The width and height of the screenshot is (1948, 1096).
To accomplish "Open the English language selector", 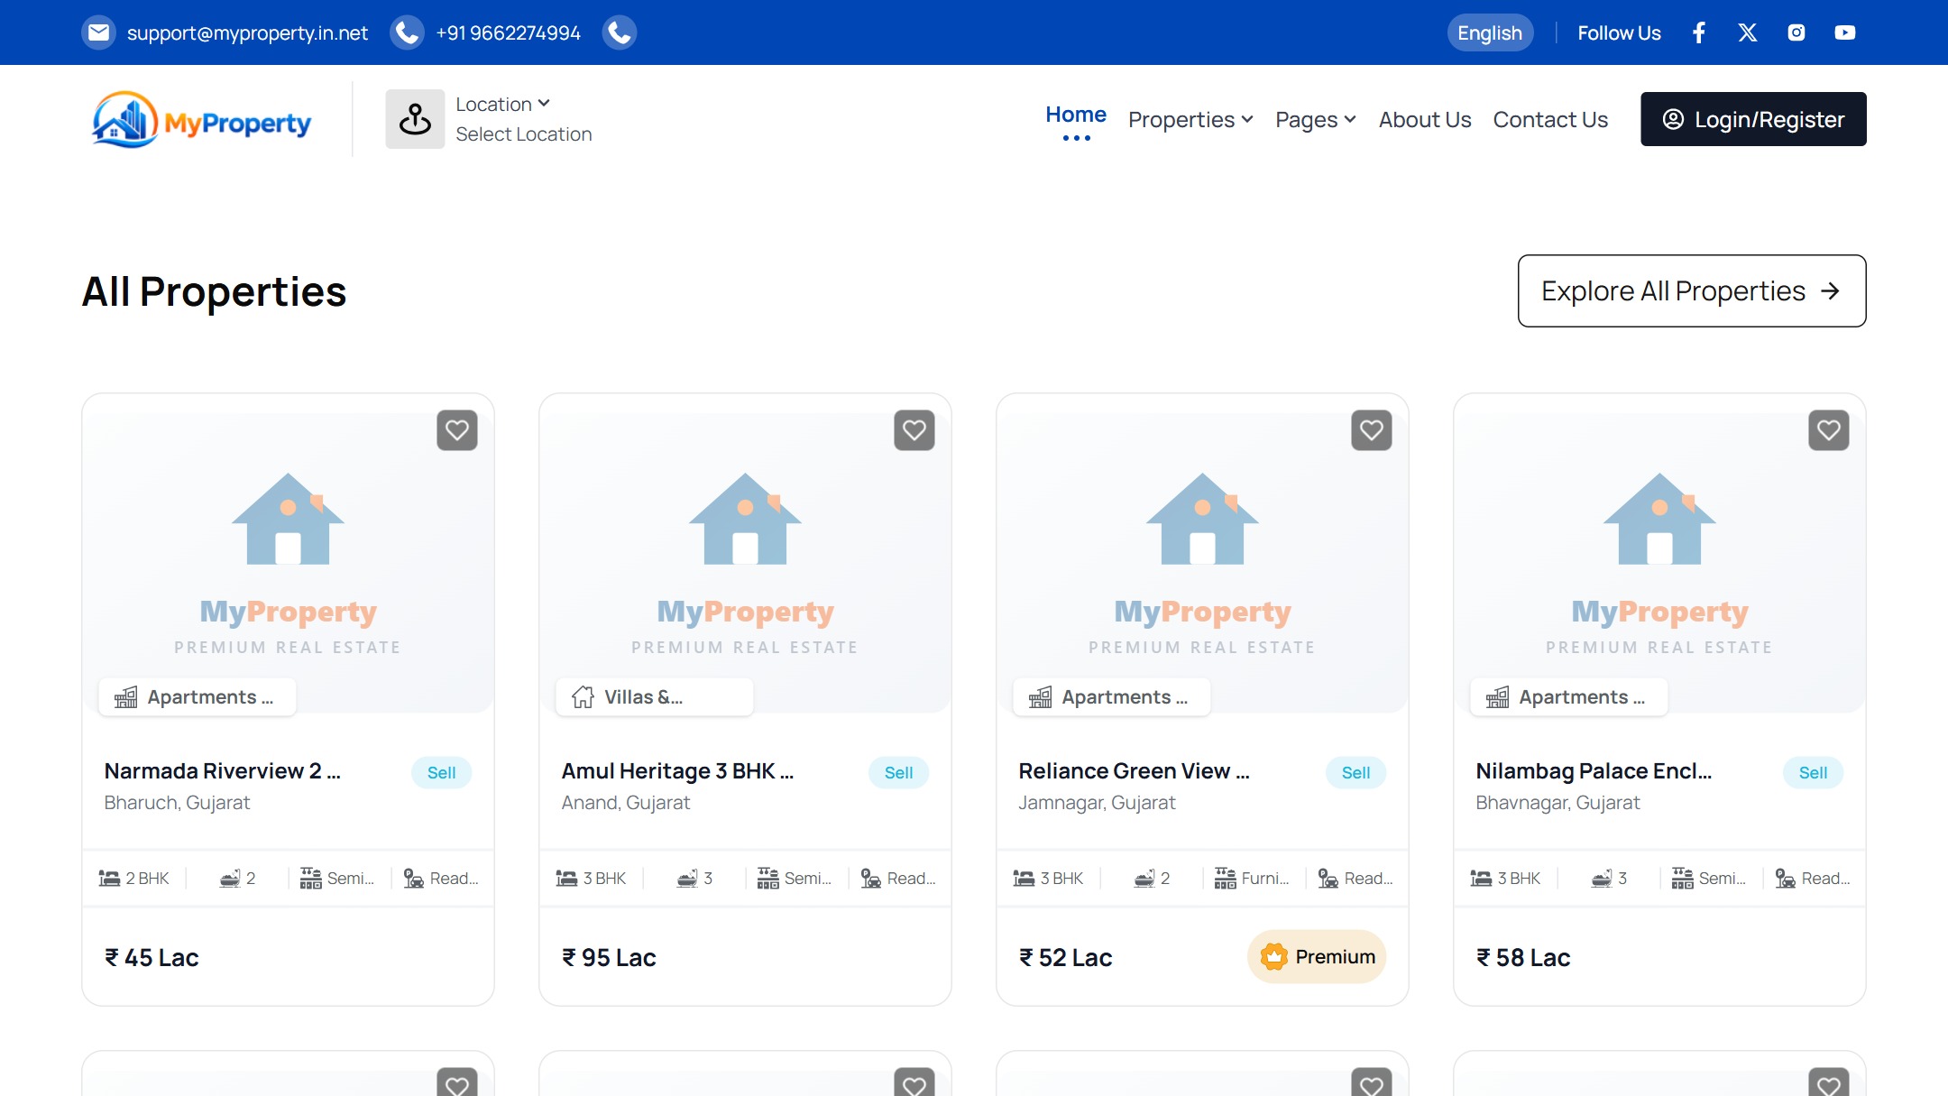I will pyautogui.click(x=1490, y=32).
